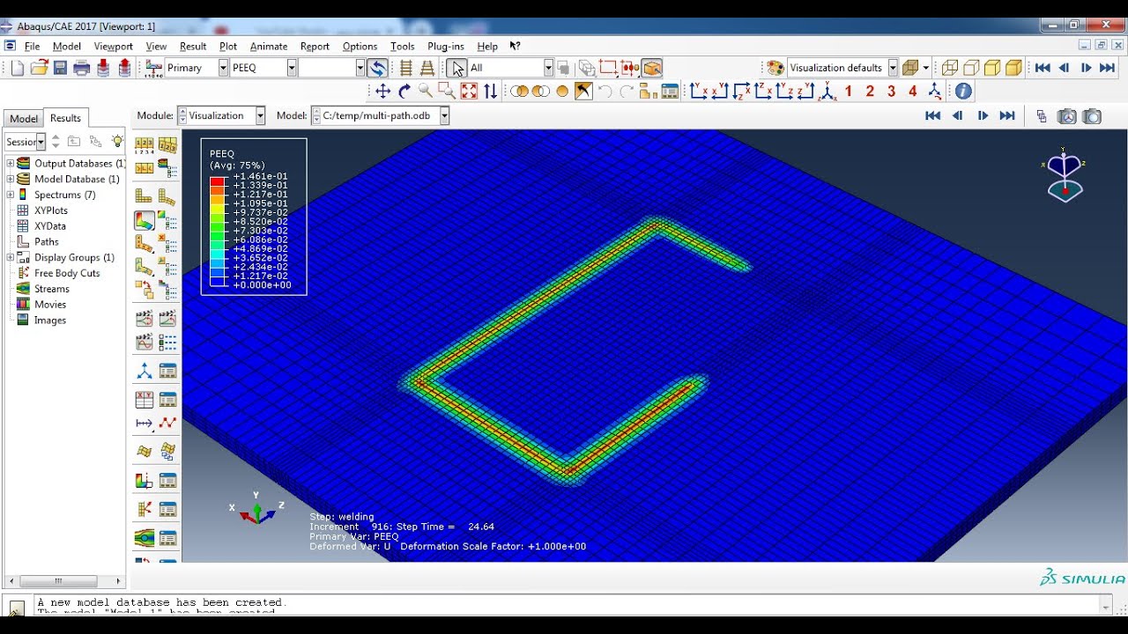
Task: Click the Auto-Fit View icon
Action: (469, 91)
